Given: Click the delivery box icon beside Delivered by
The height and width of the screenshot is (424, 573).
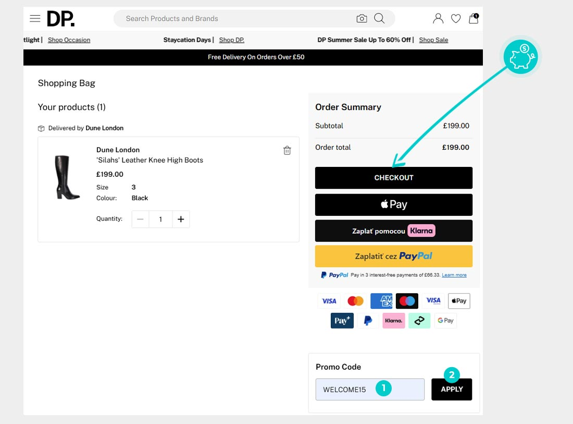Looking at the screenshot, I should pos(41,128).
